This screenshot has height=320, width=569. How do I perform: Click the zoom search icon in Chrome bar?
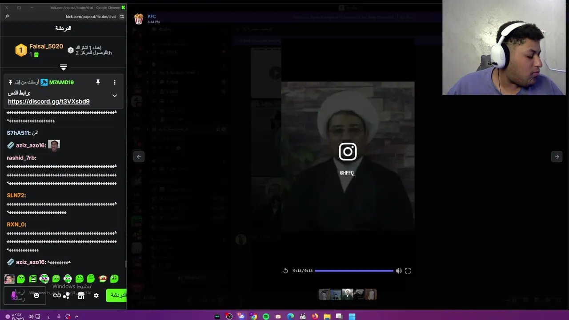coord(7,16)
